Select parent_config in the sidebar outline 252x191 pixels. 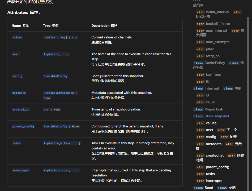click(217, 167)
